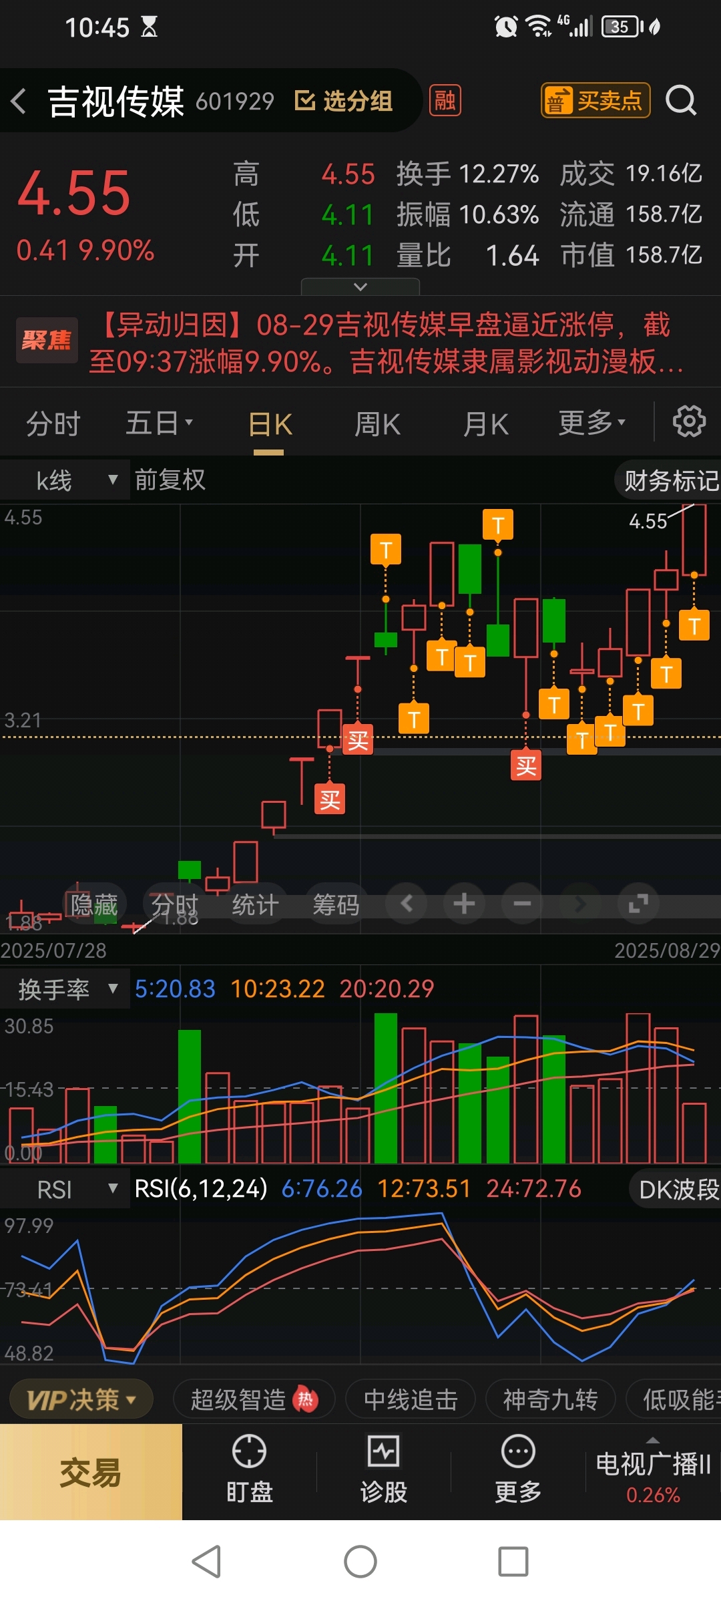721x1603 pixels.
Task: Open the RSI indicator dropdown
Action: [x=65, y=1189]
